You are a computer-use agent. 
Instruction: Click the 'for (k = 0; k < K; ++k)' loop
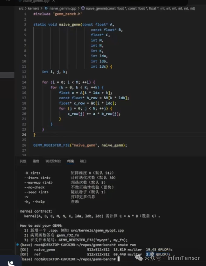click(x=77, y=87)
